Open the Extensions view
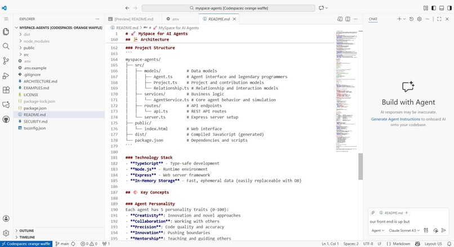This screenshot has width=454, height=247. [6, 90]
